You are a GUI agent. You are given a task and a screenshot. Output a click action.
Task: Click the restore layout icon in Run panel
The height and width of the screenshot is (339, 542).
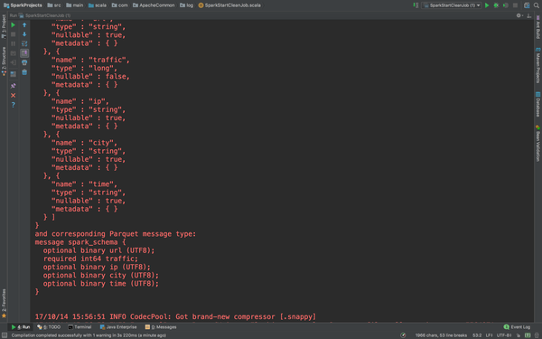tap(14, 74)
